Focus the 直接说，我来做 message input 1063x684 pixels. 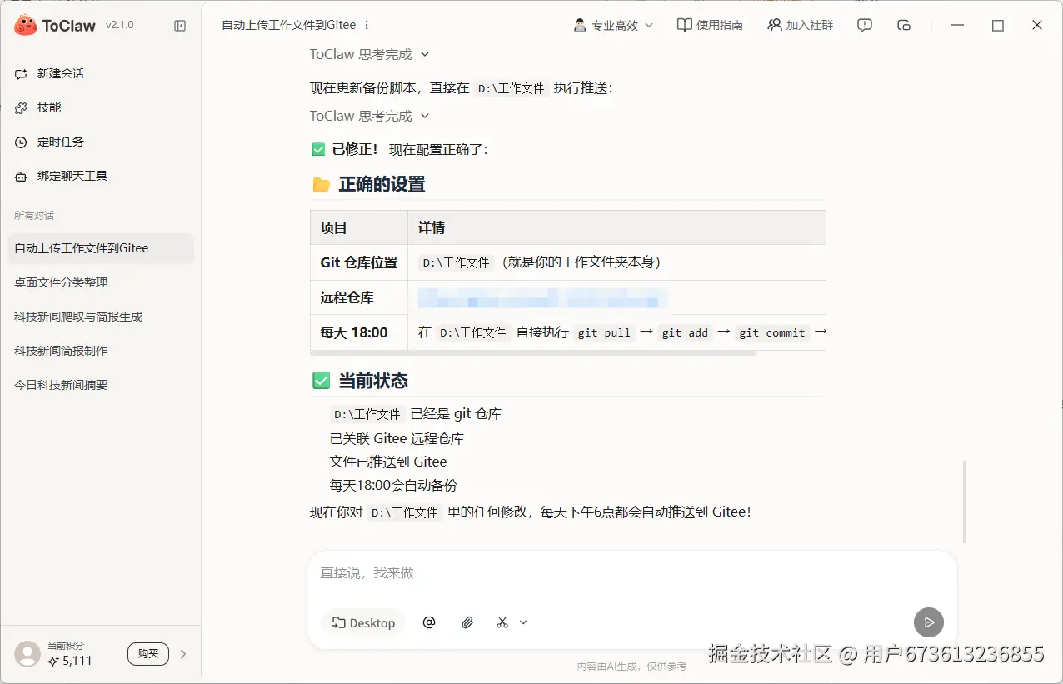(x=631, y=573)
